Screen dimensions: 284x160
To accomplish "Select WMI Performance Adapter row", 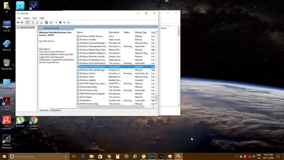I will (x=115, y=94).
